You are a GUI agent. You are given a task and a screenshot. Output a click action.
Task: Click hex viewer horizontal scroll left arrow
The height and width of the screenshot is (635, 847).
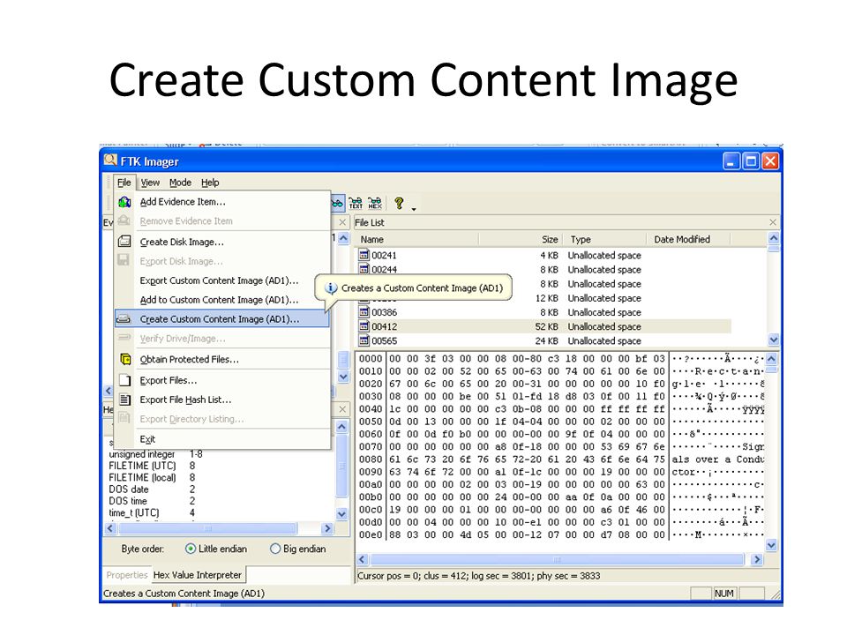pos(362,559)
